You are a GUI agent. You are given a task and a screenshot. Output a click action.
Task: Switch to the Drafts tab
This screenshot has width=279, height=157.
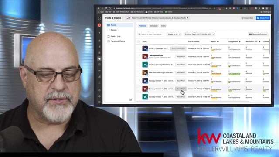pyautogui.click(x=163, y=26)
